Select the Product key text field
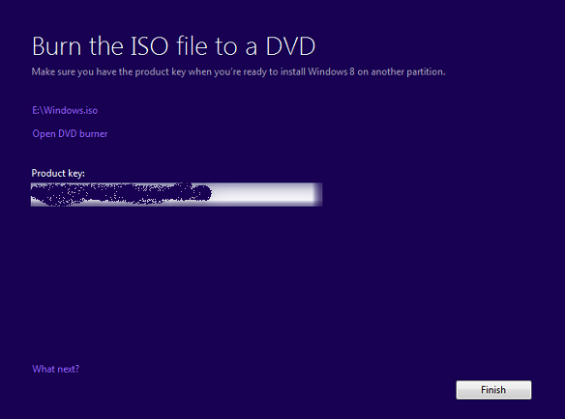Image resolution: width=565 pixels, height=419 pixels. click(176, 195)
